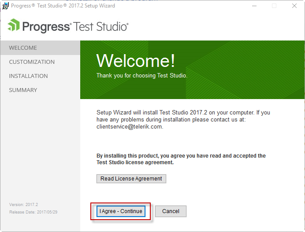This screenshot has width=305, height=232.
Task: Open the Read License Agreement button
Action: [x=131, y=179]
